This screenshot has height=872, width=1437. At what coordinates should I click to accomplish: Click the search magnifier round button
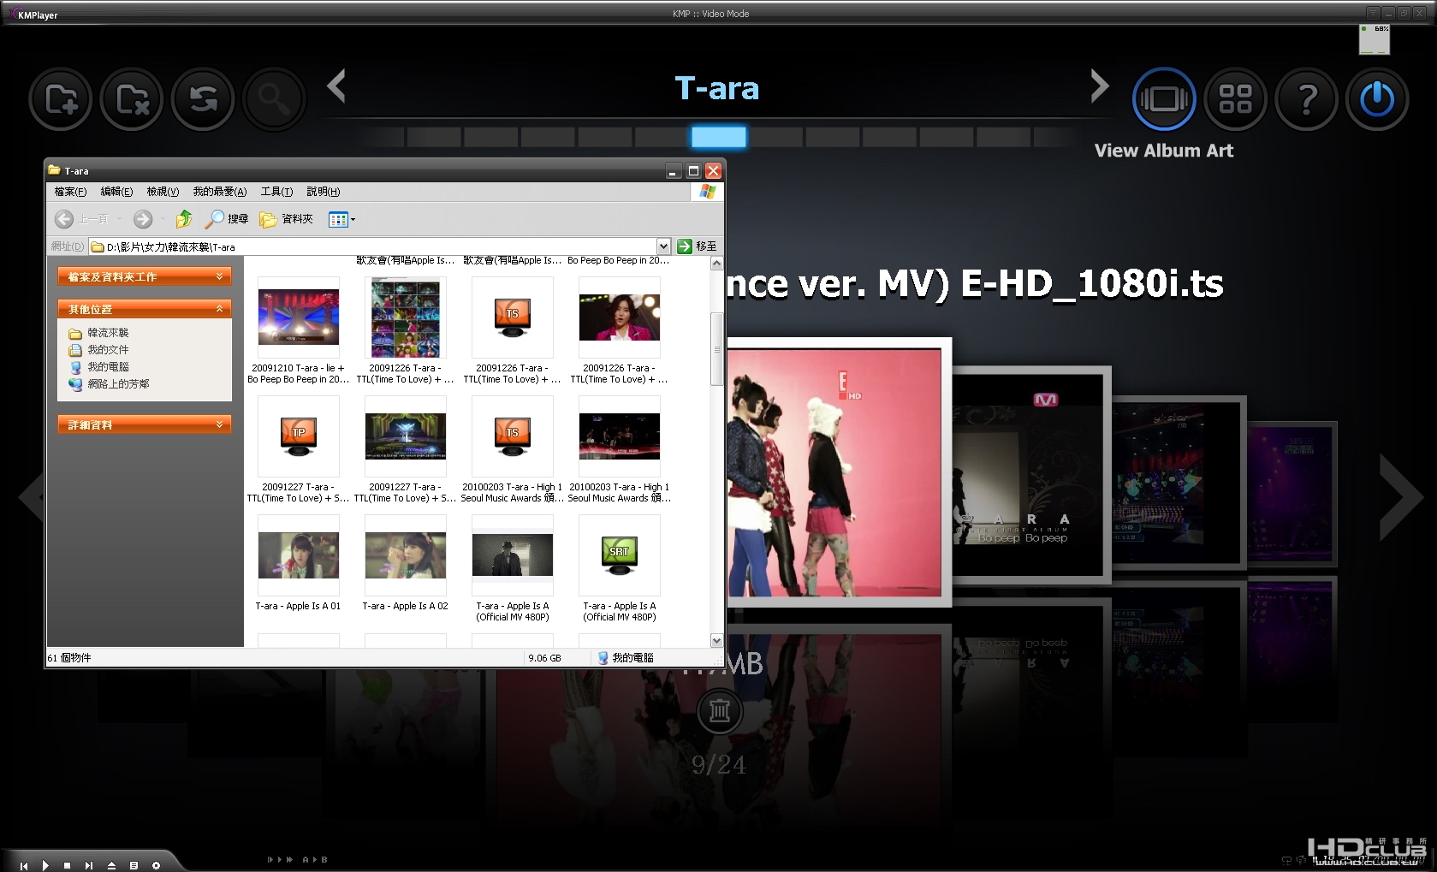pyautogui.click(x=274, y=99)
